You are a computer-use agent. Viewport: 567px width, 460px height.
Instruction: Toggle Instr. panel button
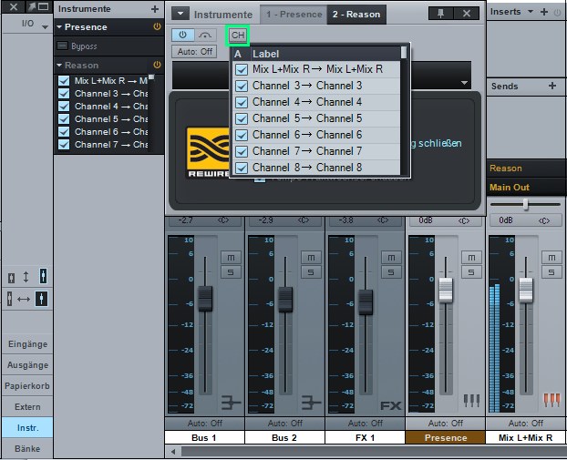[x=27, y=427]
